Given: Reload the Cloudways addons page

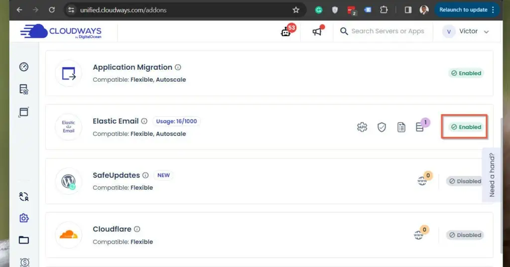Looking at the screenshot, I should pyautogui.click(x=52, y=10).
